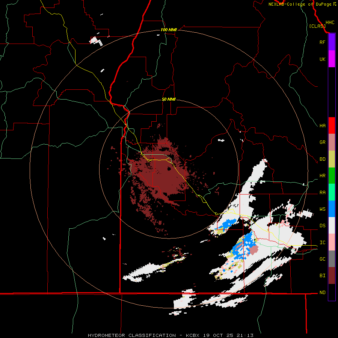Click the BD legend label
Image resolution: width=338 pixels, height=338 pixels.
pos(322,159)
